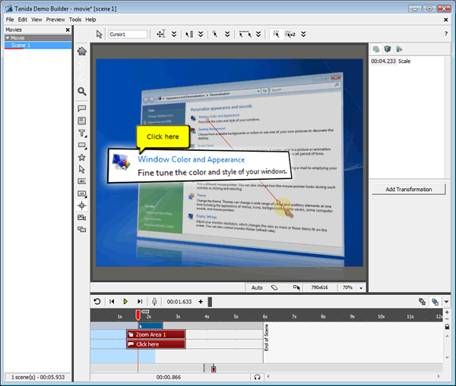Click the cursor speed icon with vertical bar
Screen dimensions: 456x386
coord(189,34)
